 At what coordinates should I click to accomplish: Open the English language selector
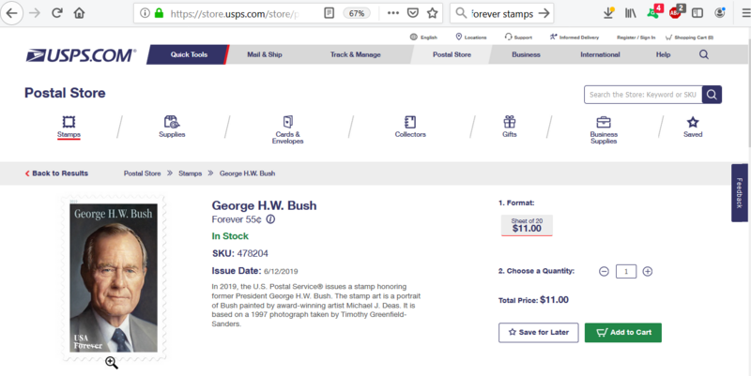coord(423,38)
